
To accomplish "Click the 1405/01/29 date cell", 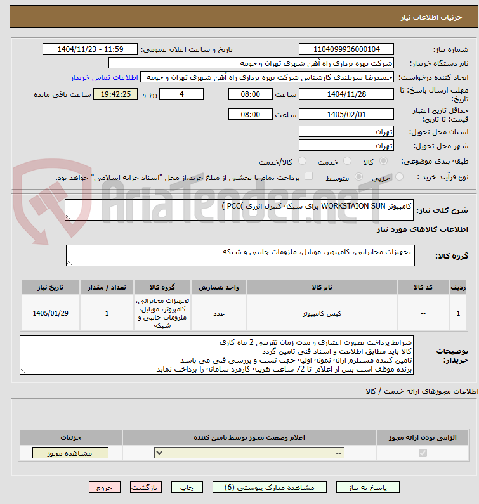I will (51, 313).
